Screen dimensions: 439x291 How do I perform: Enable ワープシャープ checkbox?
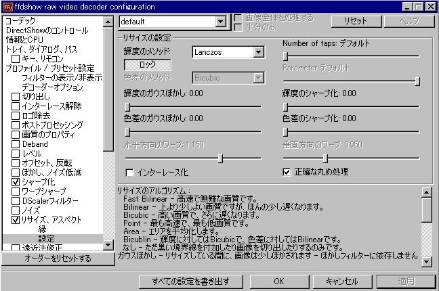(16, 192)
